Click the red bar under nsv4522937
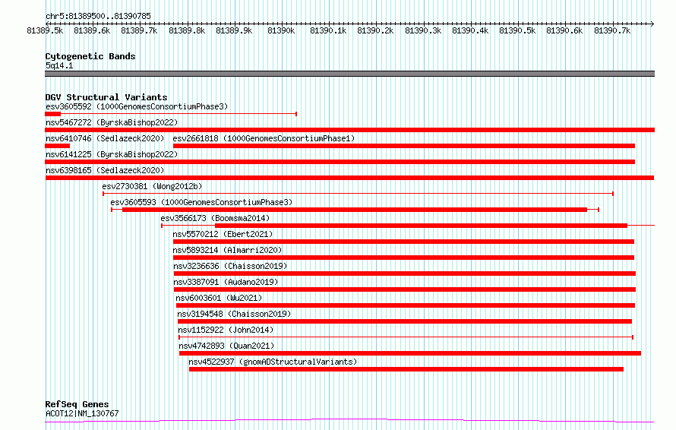Viewport: 676px width, 430px height. point(406,369)
